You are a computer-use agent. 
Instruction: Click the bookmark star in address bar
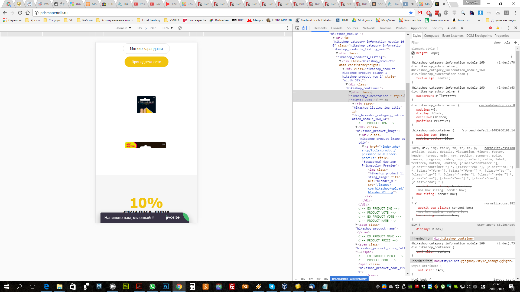[x=411, y=13]
